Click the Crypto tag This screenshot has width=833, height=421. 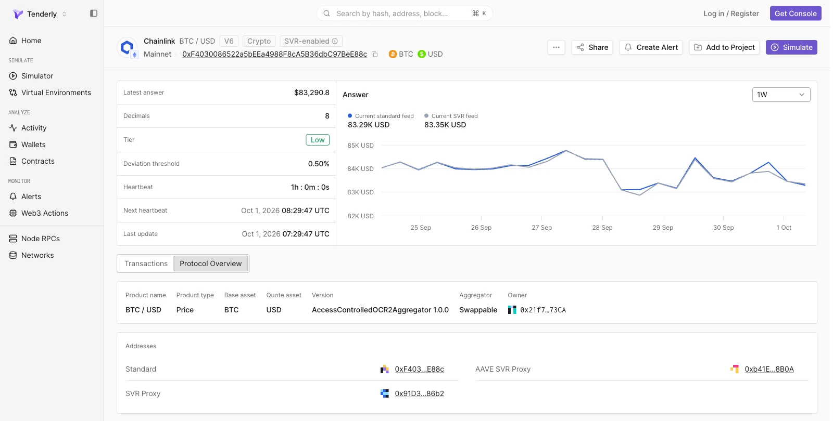[259, 41]
